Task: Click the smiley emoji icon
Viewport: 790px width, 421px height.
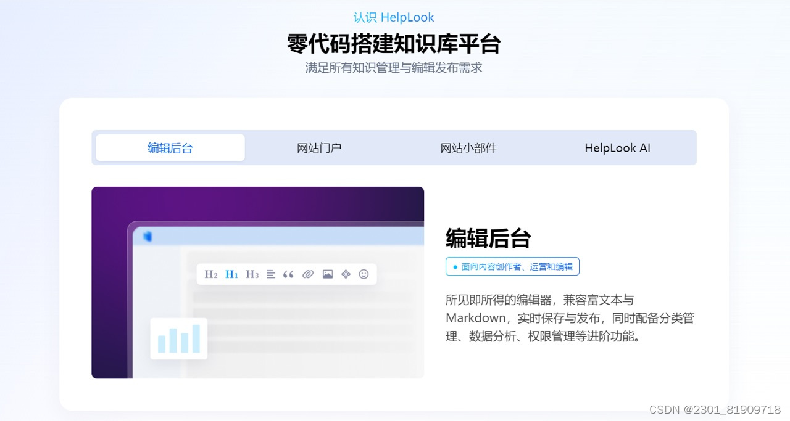Action: click(x=364, y=274)
